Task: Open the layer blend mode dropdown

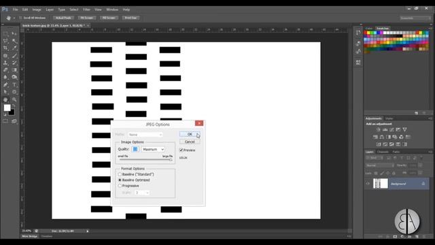Action: pyautogui.click(x=379, y=165)
